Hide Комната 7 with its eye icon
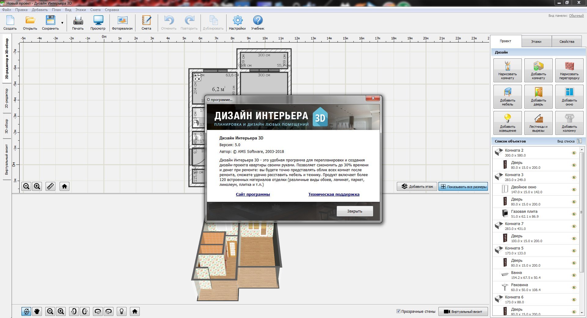 [x=574, y=226]
